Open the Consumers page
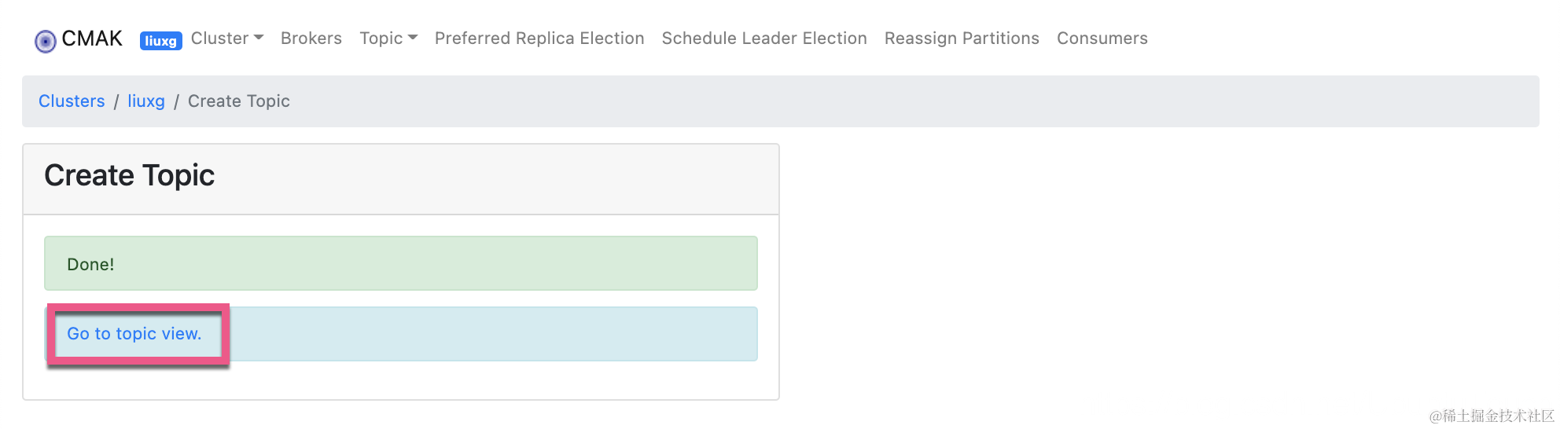Viewport: 1560px width, 429px height. pos(1102,38)
